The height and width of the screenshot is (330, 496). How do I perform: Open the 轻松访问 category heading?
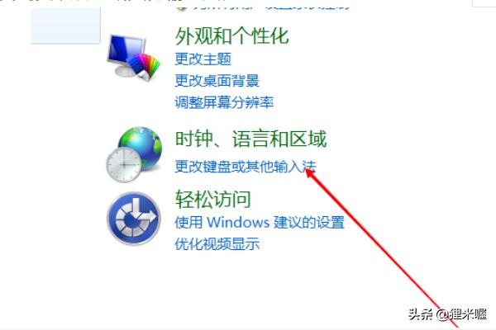click(x=213, y=199)
